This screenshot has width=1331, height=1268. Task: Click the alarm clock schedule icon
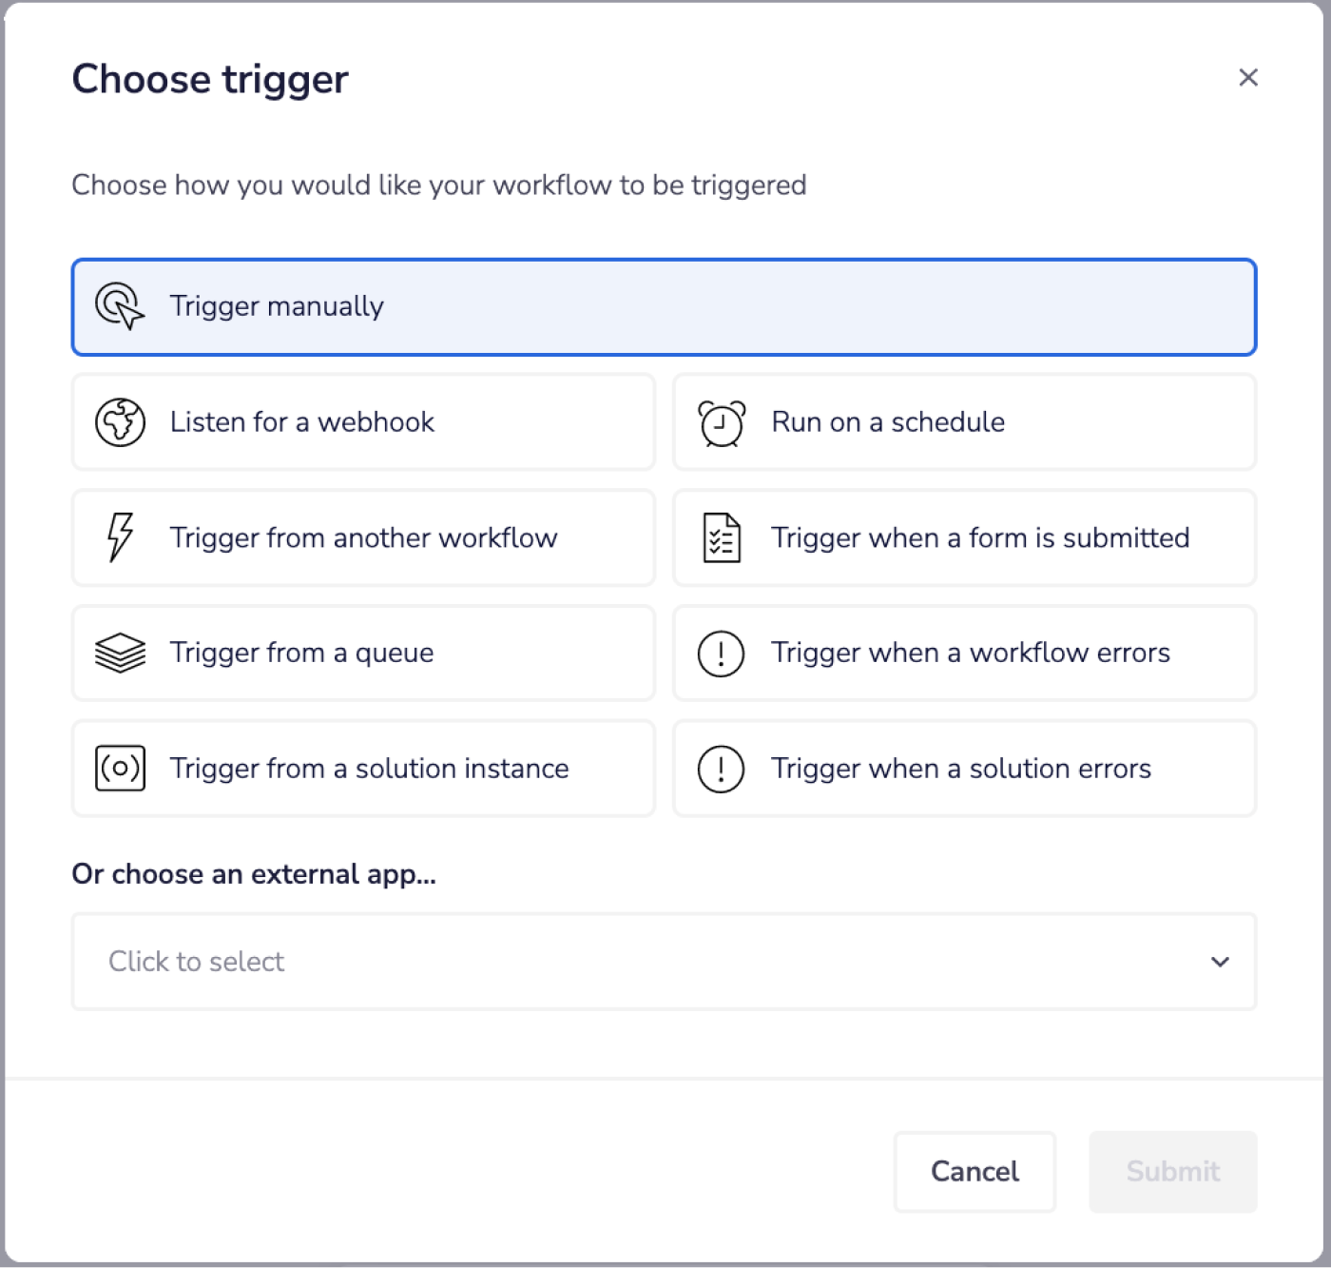722,423
